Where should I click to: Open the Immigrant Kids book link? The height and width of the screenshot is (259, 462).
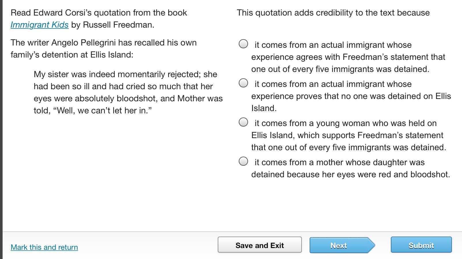click(x=39, y=25)
